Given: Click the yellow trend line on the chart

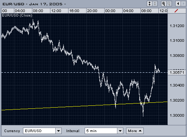Looking at the screenshot, I should [x=84, y=106].
